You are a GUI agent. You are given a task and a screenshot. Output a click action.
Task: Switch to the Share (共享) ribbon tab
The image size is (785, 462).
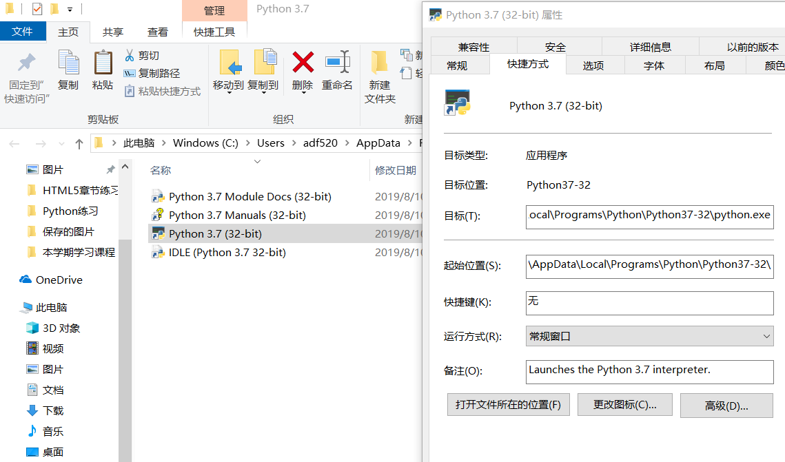pos(112,32)
